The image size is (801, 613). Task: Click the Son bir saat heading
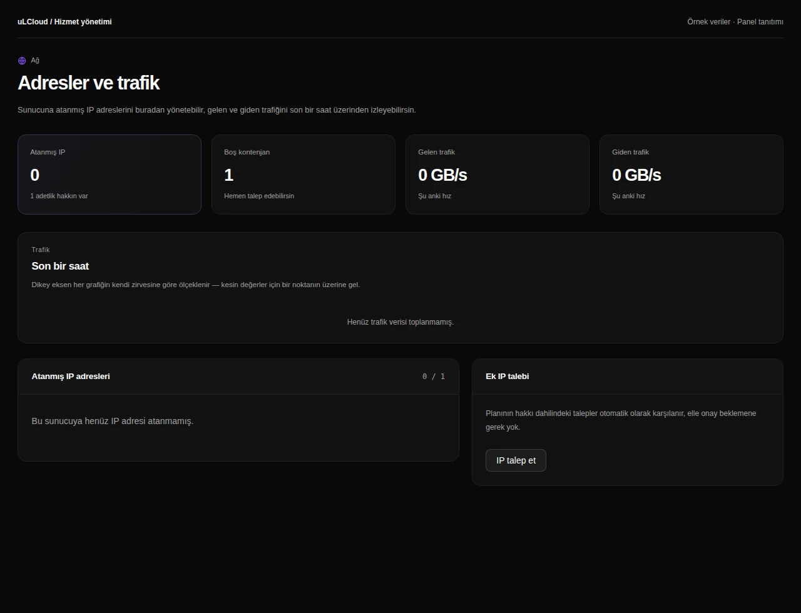(x=60, y=266)
